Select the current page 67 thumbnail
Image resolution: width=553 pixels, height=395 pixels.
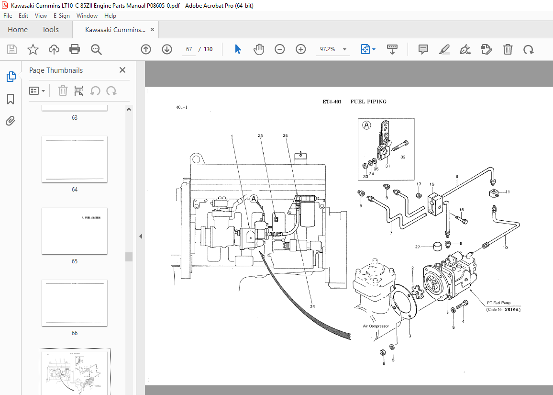click(75, 372)
